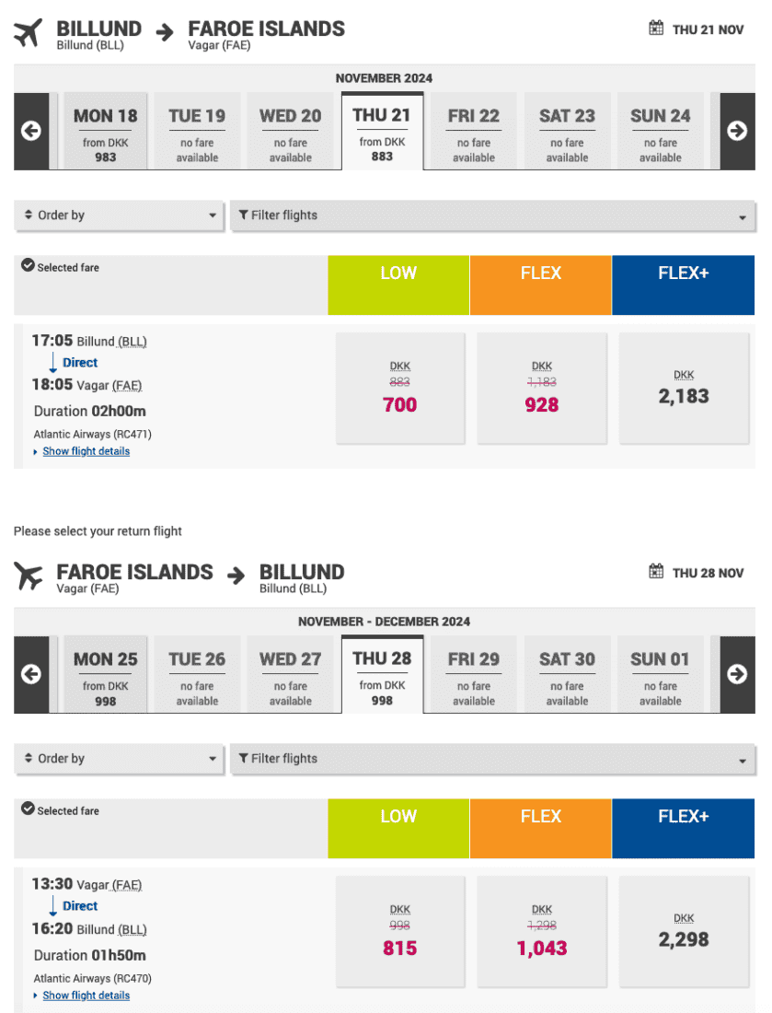The height and width of the screenshot is (1013, 772).
Task: Click the return airplane icon near Faroe Islands
Action: click(29, 576)
